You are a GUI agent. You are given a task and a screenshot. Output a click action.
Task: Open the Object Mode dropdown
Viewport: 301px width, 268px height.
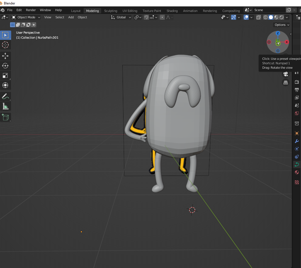coord(26,17)
